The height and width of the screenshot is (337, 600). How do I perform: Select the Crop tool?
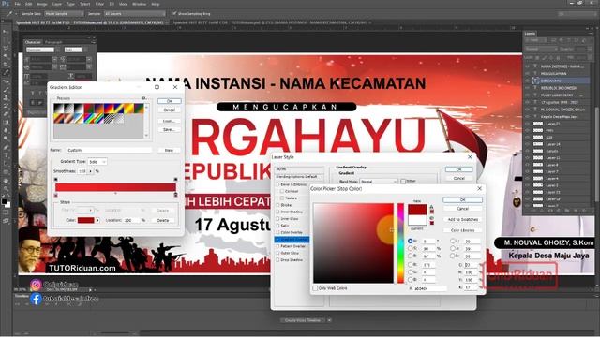[x=6, y=65]
